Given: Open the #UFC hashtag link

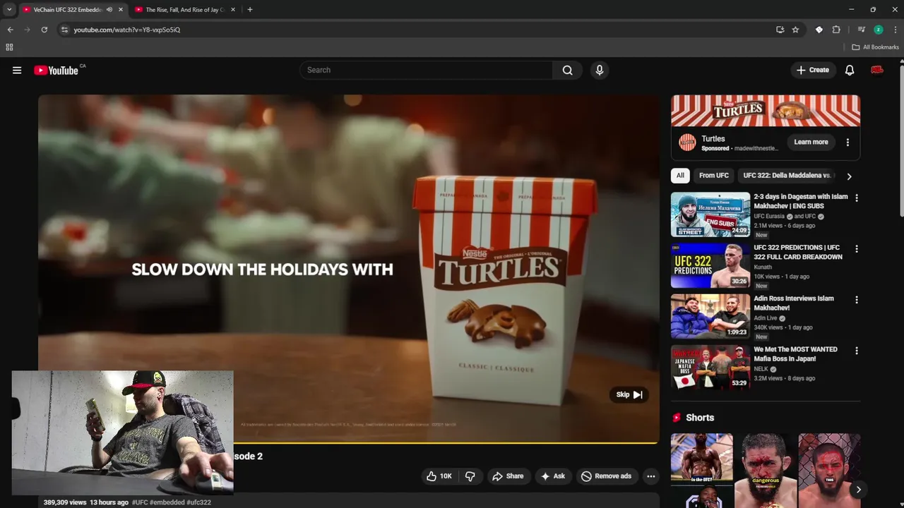Looking at the screenshot, I should (140, 502).
